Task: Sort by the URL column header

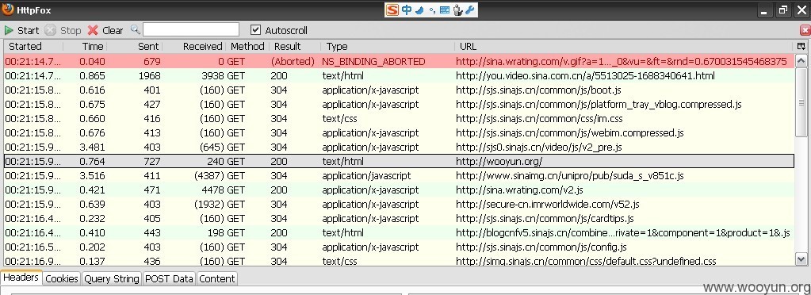Action: coord(623,46)
